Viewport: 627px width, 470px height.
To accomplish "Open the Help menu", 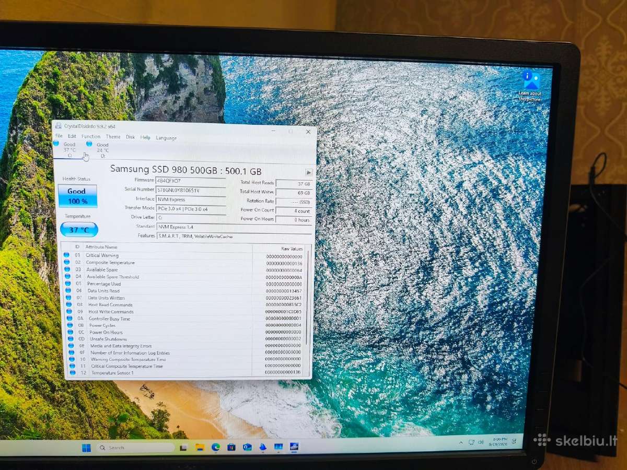I will tap(145, 137).
